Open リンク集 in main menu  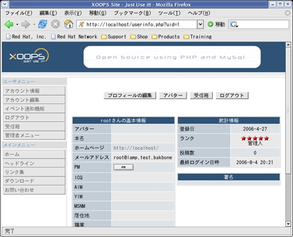coord(35,172)
